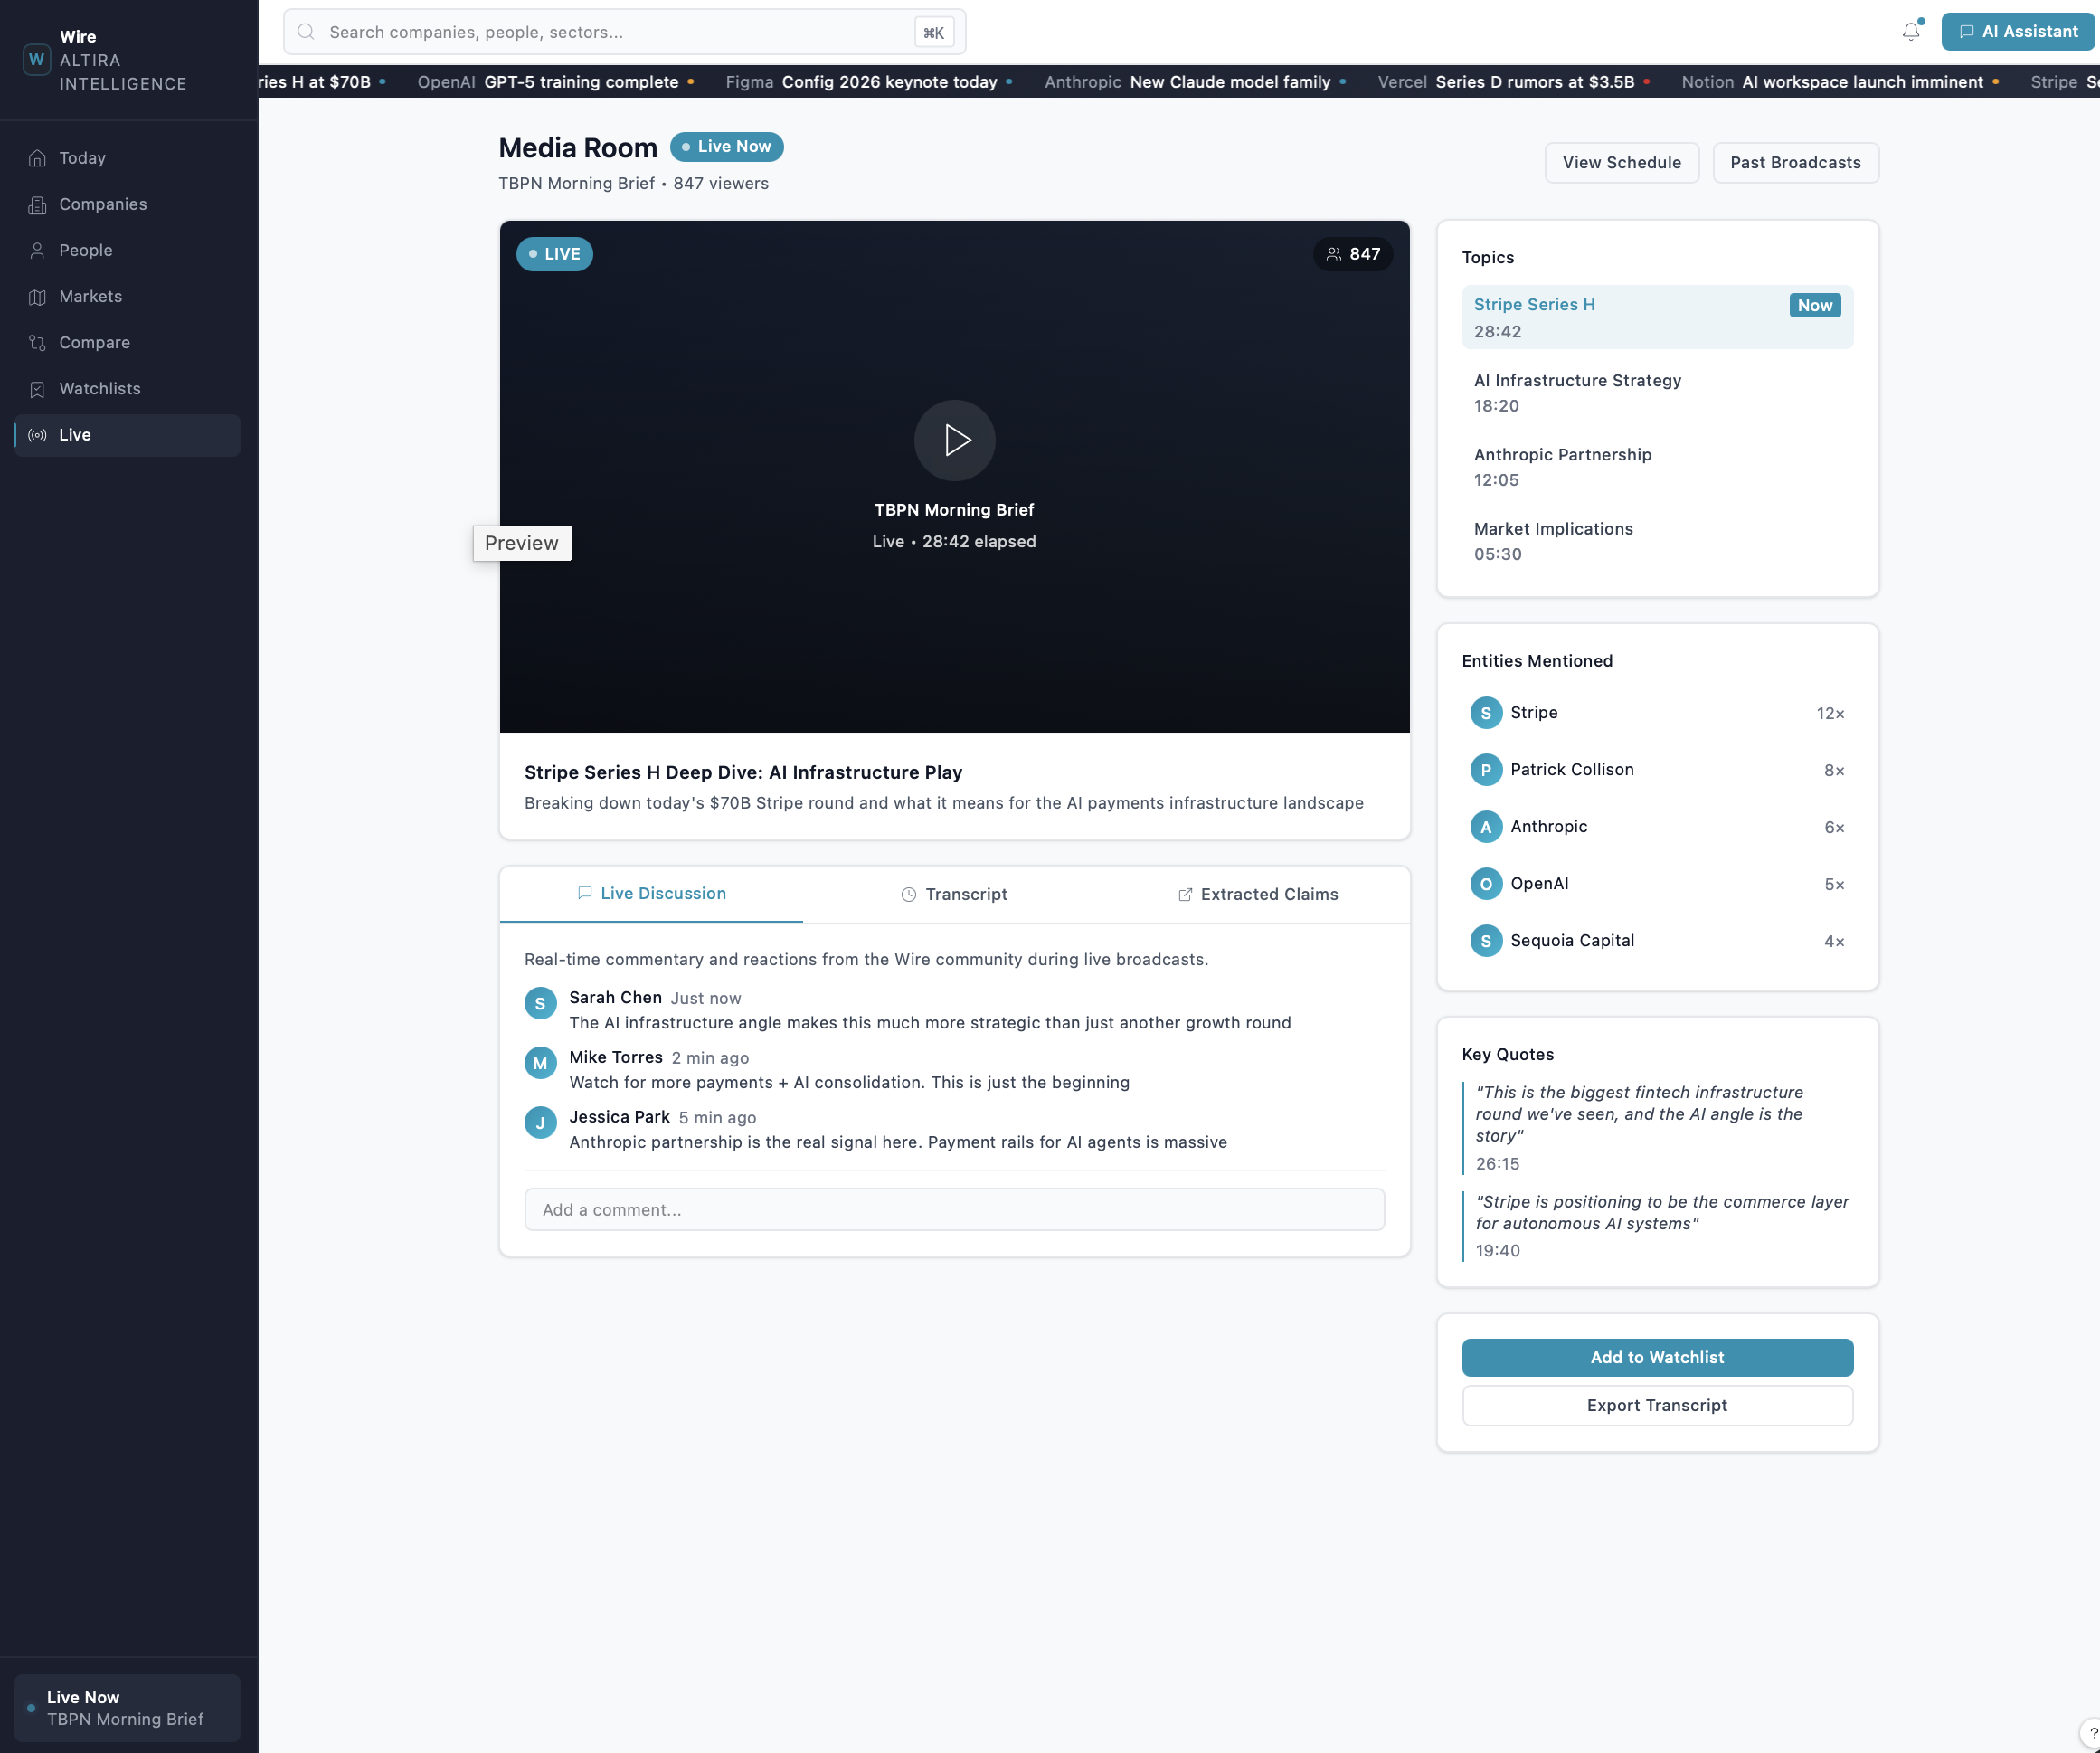Click Export Transcript button
This screenshot has height=1753, width=2100.
[1656, 1405]
